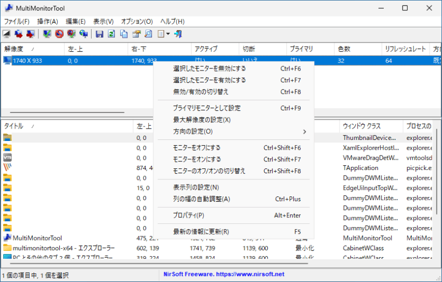
Task: Select the multimonitortool-x64 - エクスプローラー row title
Action: tap(64, 248)
